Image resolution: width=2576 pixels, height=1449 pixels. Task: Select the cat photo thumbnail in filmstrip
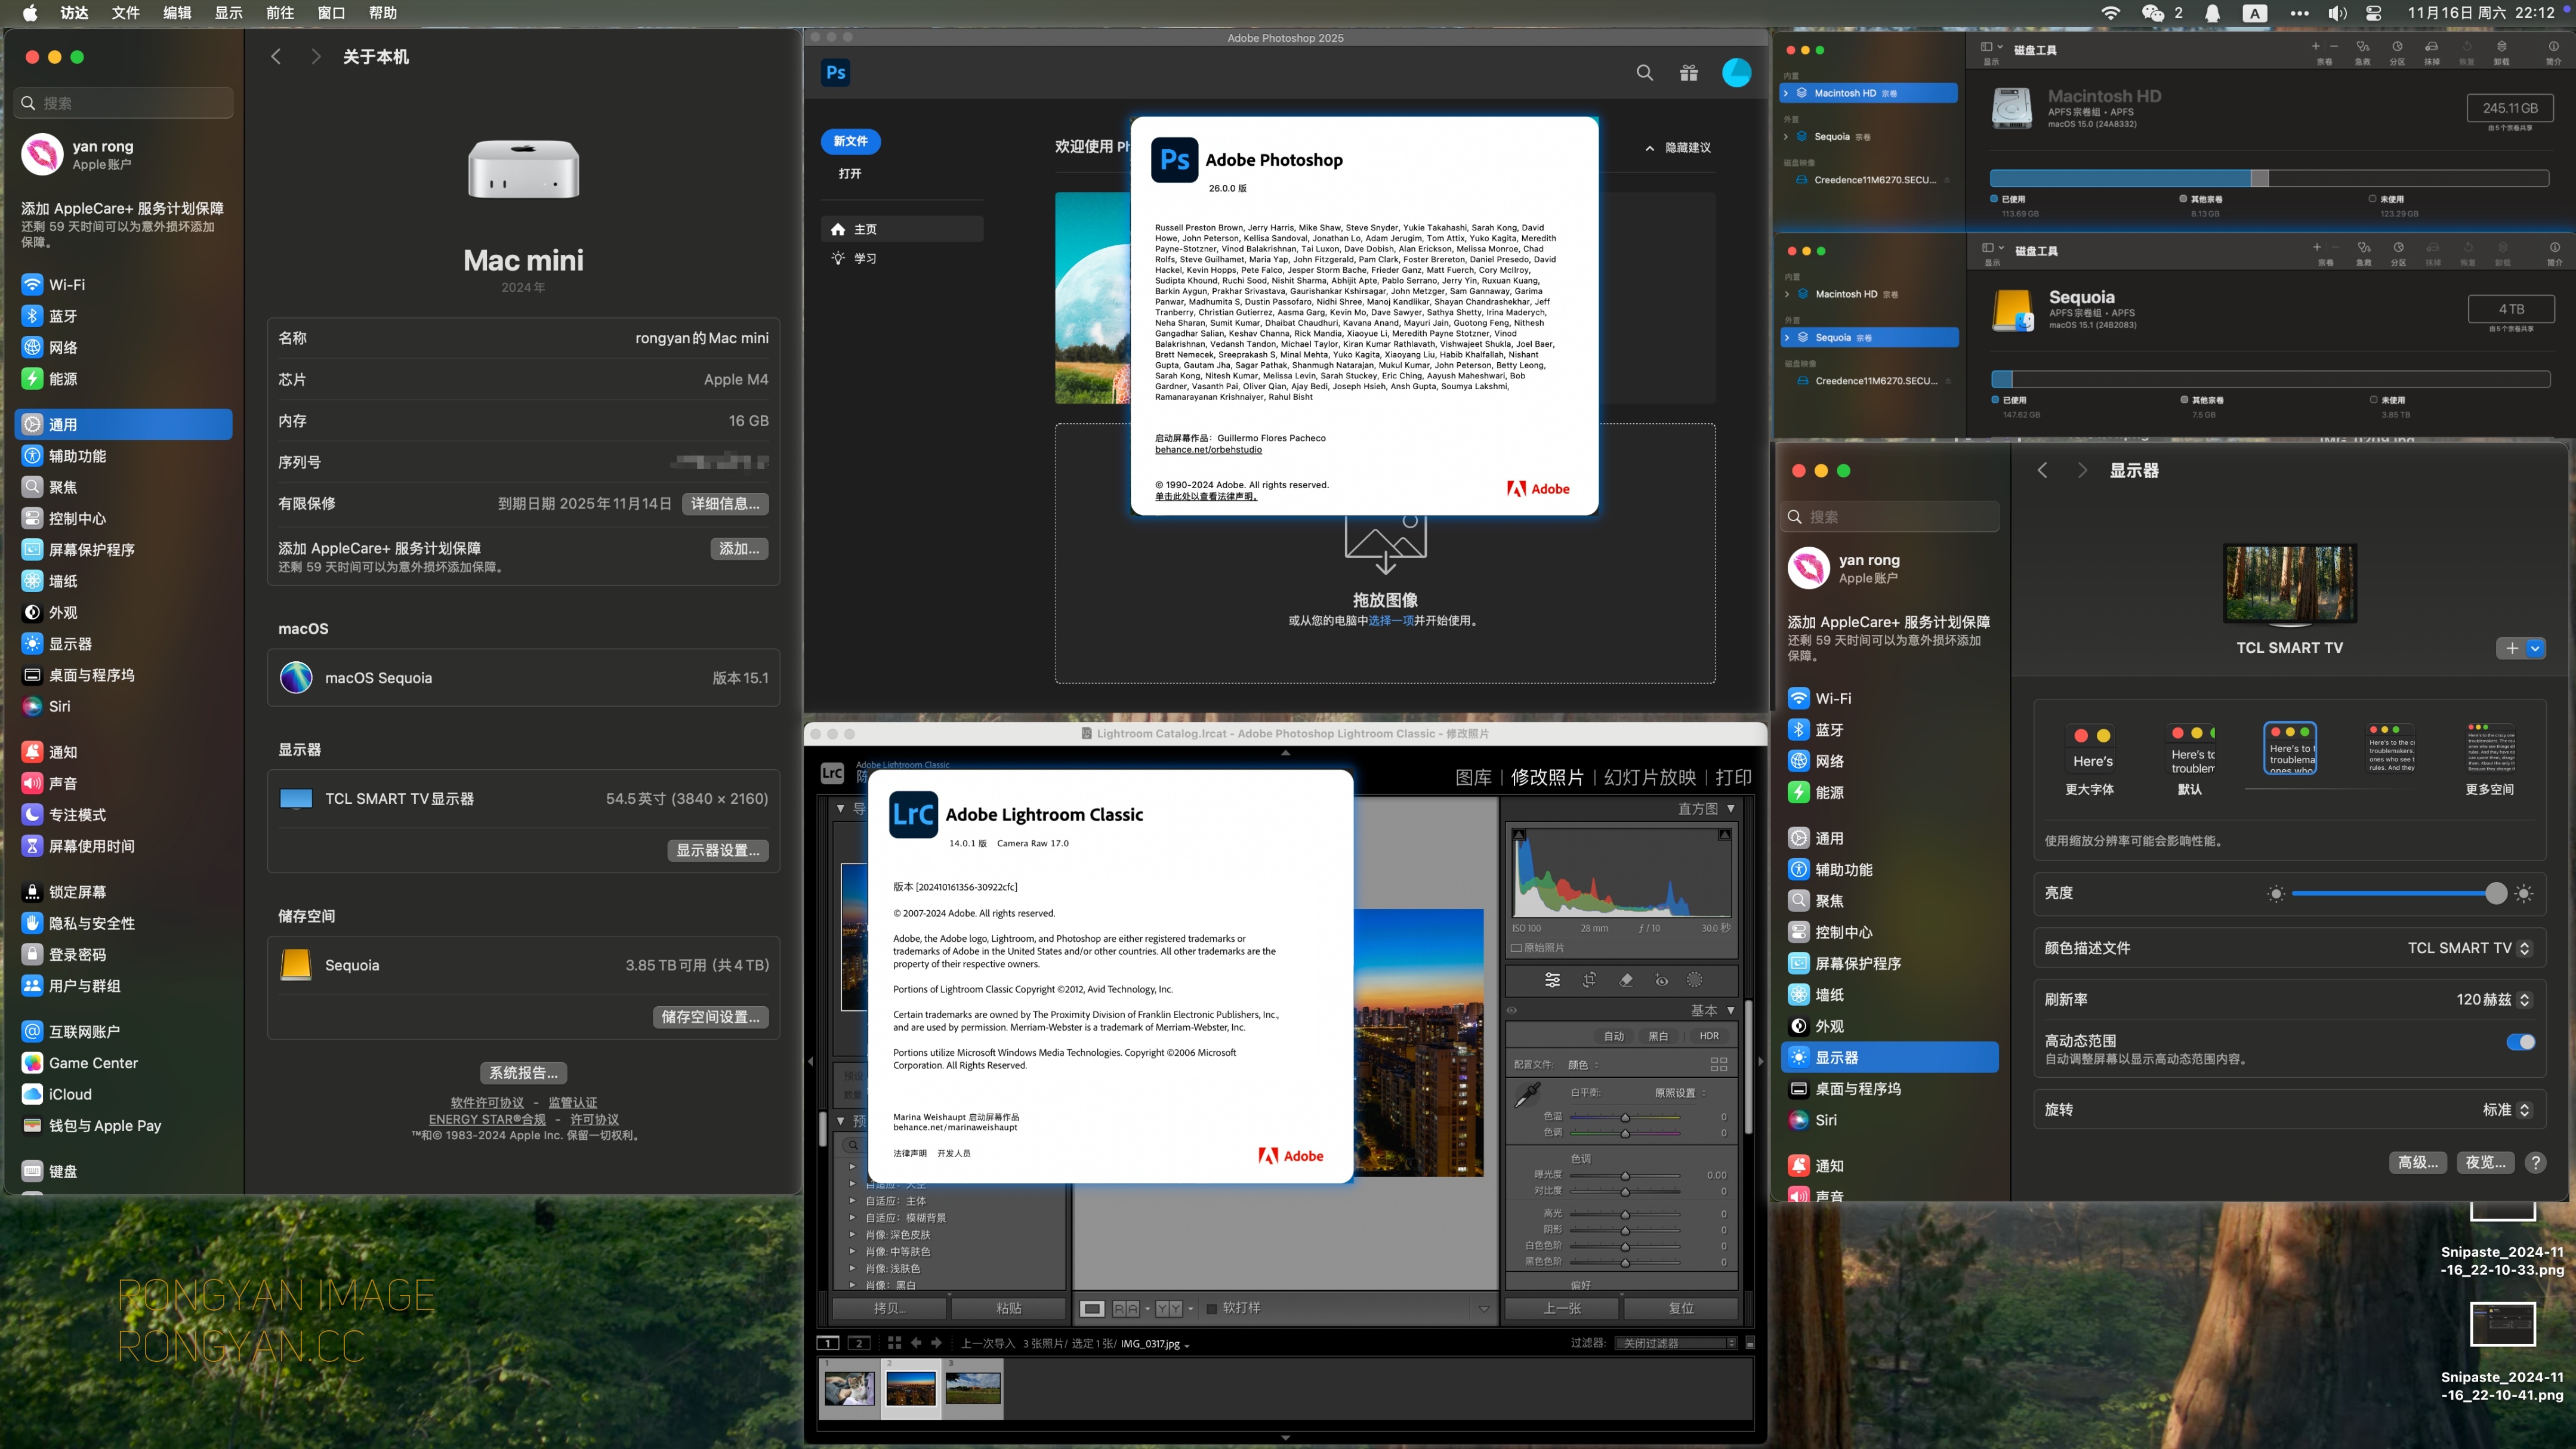pos(849,1389)
